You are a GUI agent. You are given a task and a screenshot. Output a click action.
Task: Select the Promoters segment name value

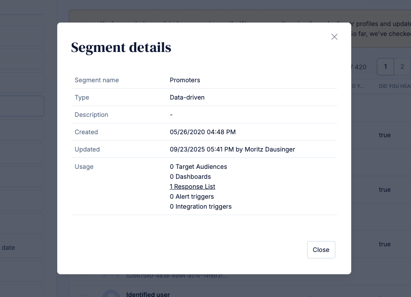pos(185,80)
